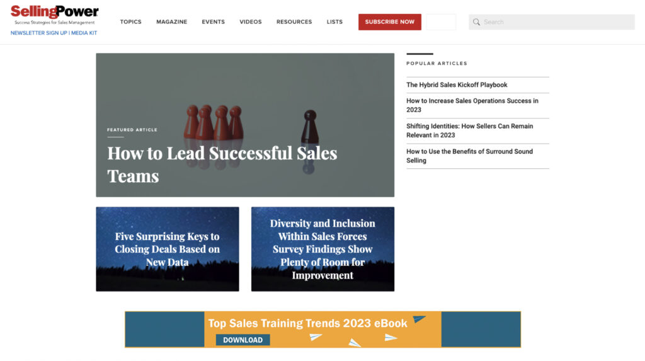Open How to Increase Sales Operations Success article
645x361 pixels.
[x=472, y=105]
